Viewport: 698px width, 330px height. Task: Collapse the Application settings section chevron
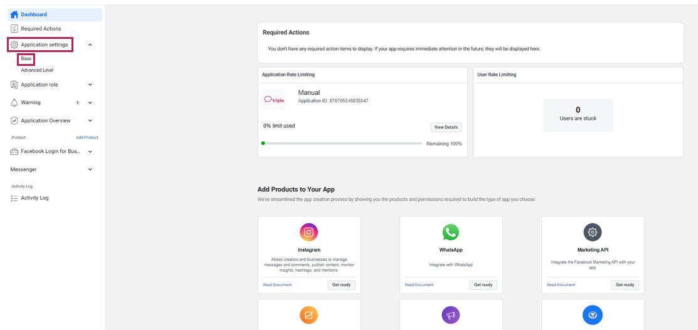pyautogui.click(x=90, y=45)
